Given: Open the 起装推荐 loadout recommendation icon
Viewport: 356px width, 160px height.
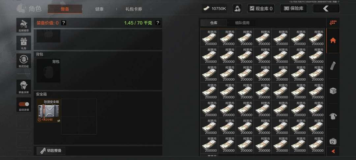Looking at the screenshot, I should pyautogui.click(x=24, y=25).
